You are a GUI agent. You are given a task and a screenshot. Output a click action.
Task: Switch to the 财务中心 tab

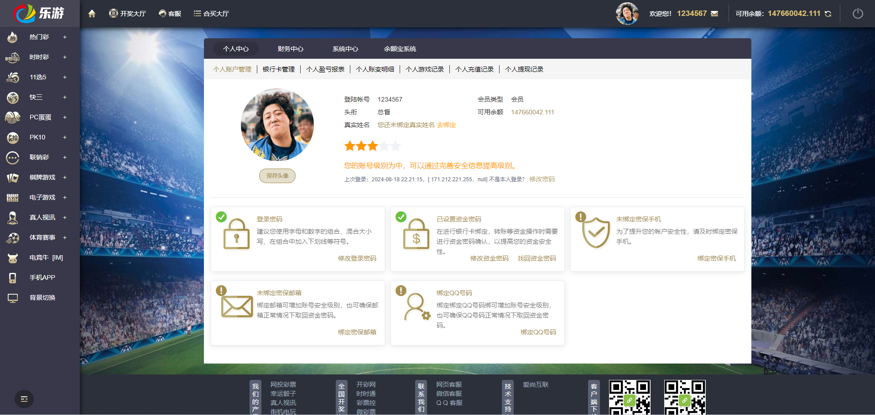coord(291,49)
